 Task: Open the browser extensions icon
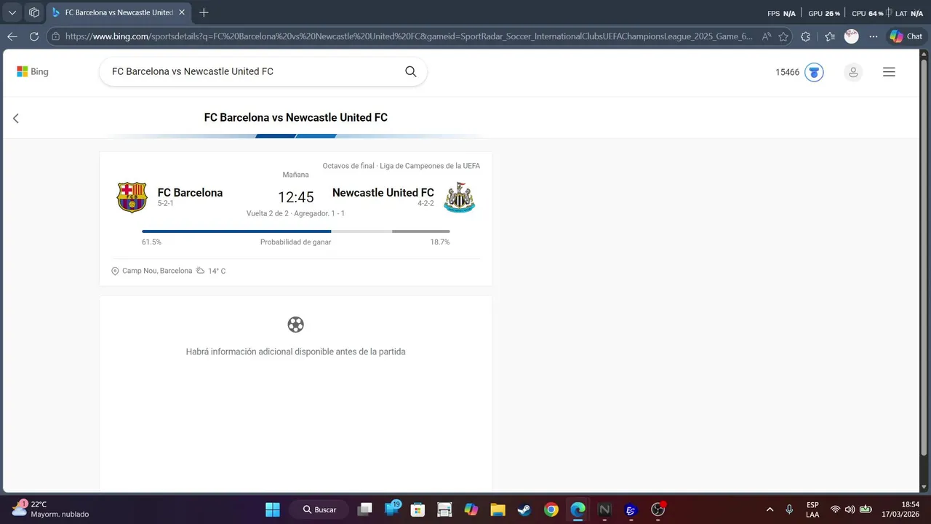(x=805, y=36)
